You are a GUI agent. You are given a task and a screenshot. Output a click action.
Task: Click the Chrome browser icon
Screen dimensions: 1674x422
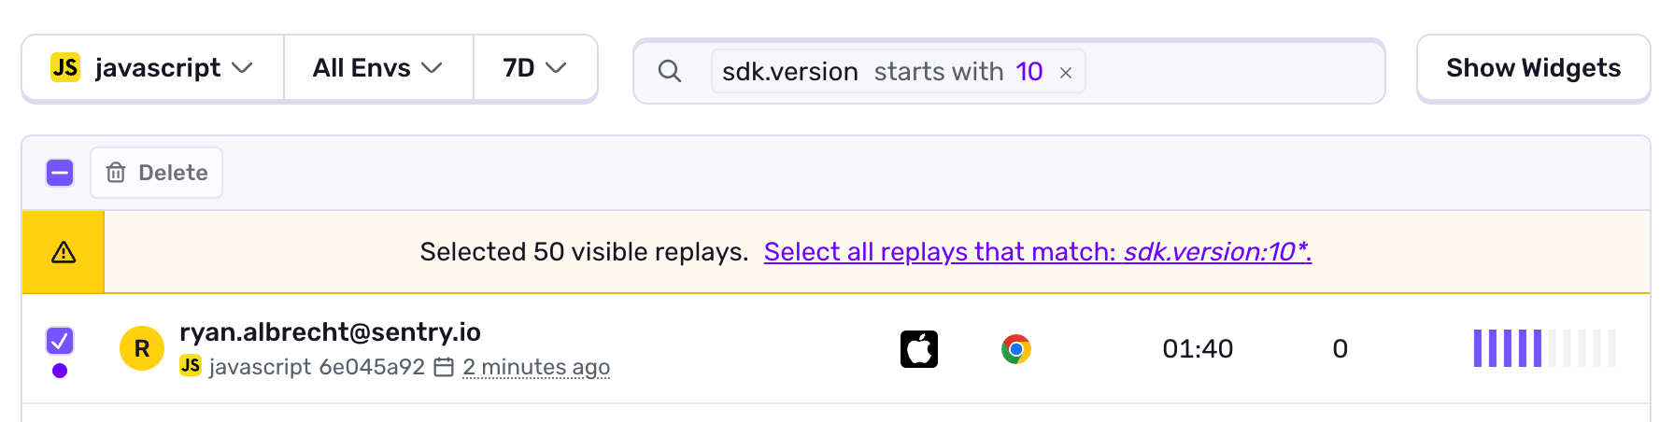pos(1015,349)
